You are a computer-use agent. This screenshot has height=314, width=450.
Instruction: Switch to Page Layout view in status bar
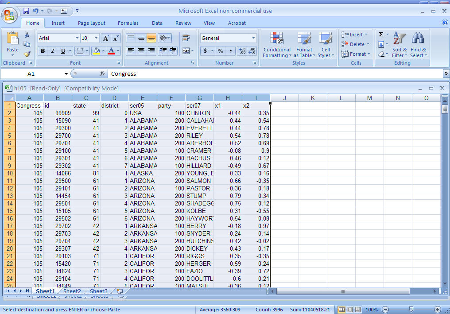pyautogui.click(x=349, y=310)
